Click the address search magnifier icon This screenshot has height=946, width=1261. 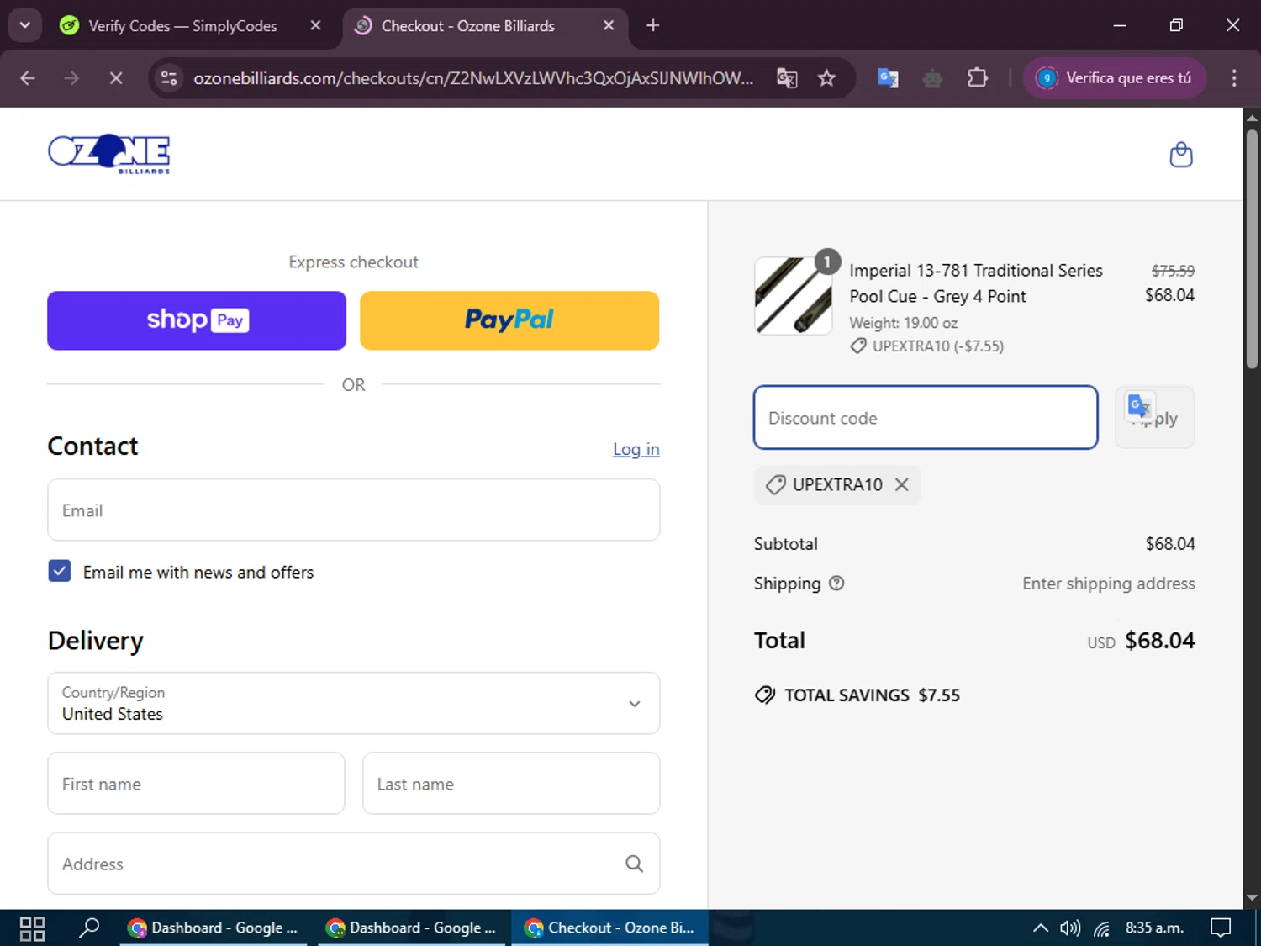pos(634,864)
